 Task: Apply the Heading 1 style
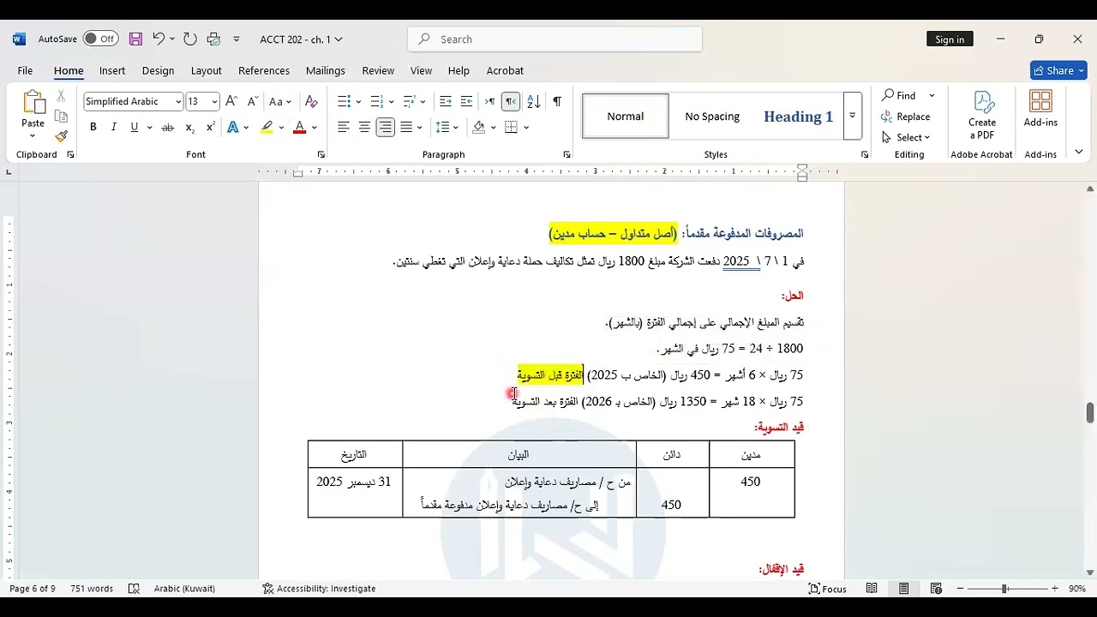(798, 117)
